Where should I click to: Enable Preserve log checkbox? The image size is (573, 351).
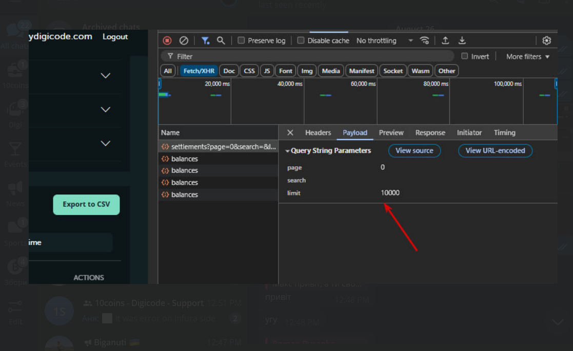[241, 40]
